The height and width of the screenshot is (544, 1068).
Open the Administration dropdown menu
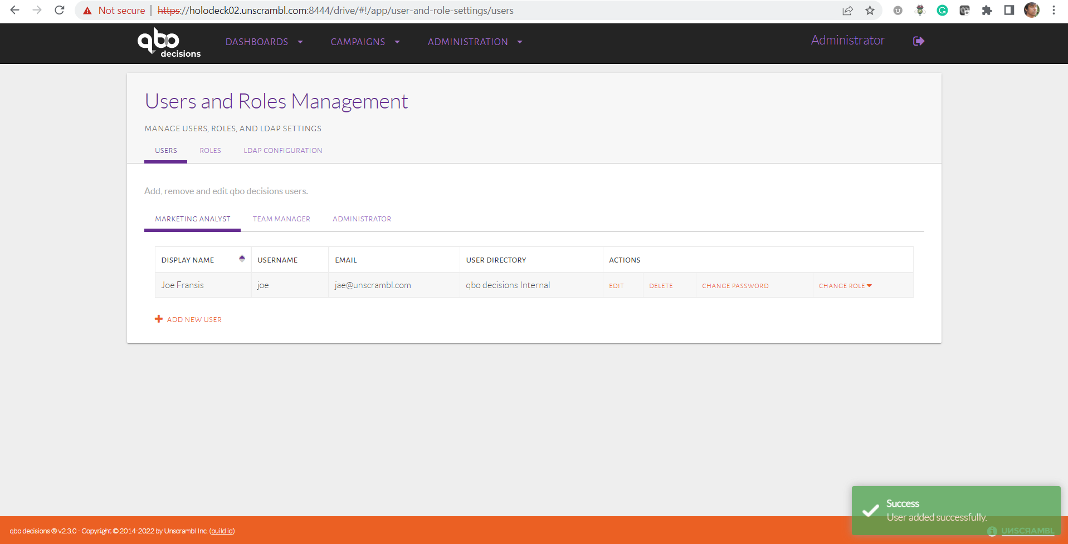click(475, 42)
